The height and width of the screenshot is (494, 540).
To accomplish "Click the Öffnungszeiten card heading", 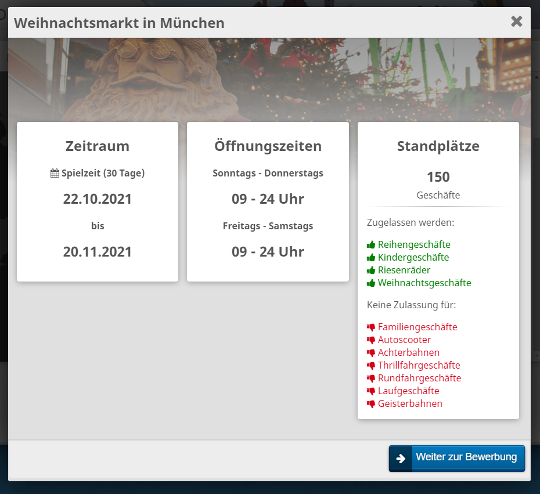I will click(268, 146).
